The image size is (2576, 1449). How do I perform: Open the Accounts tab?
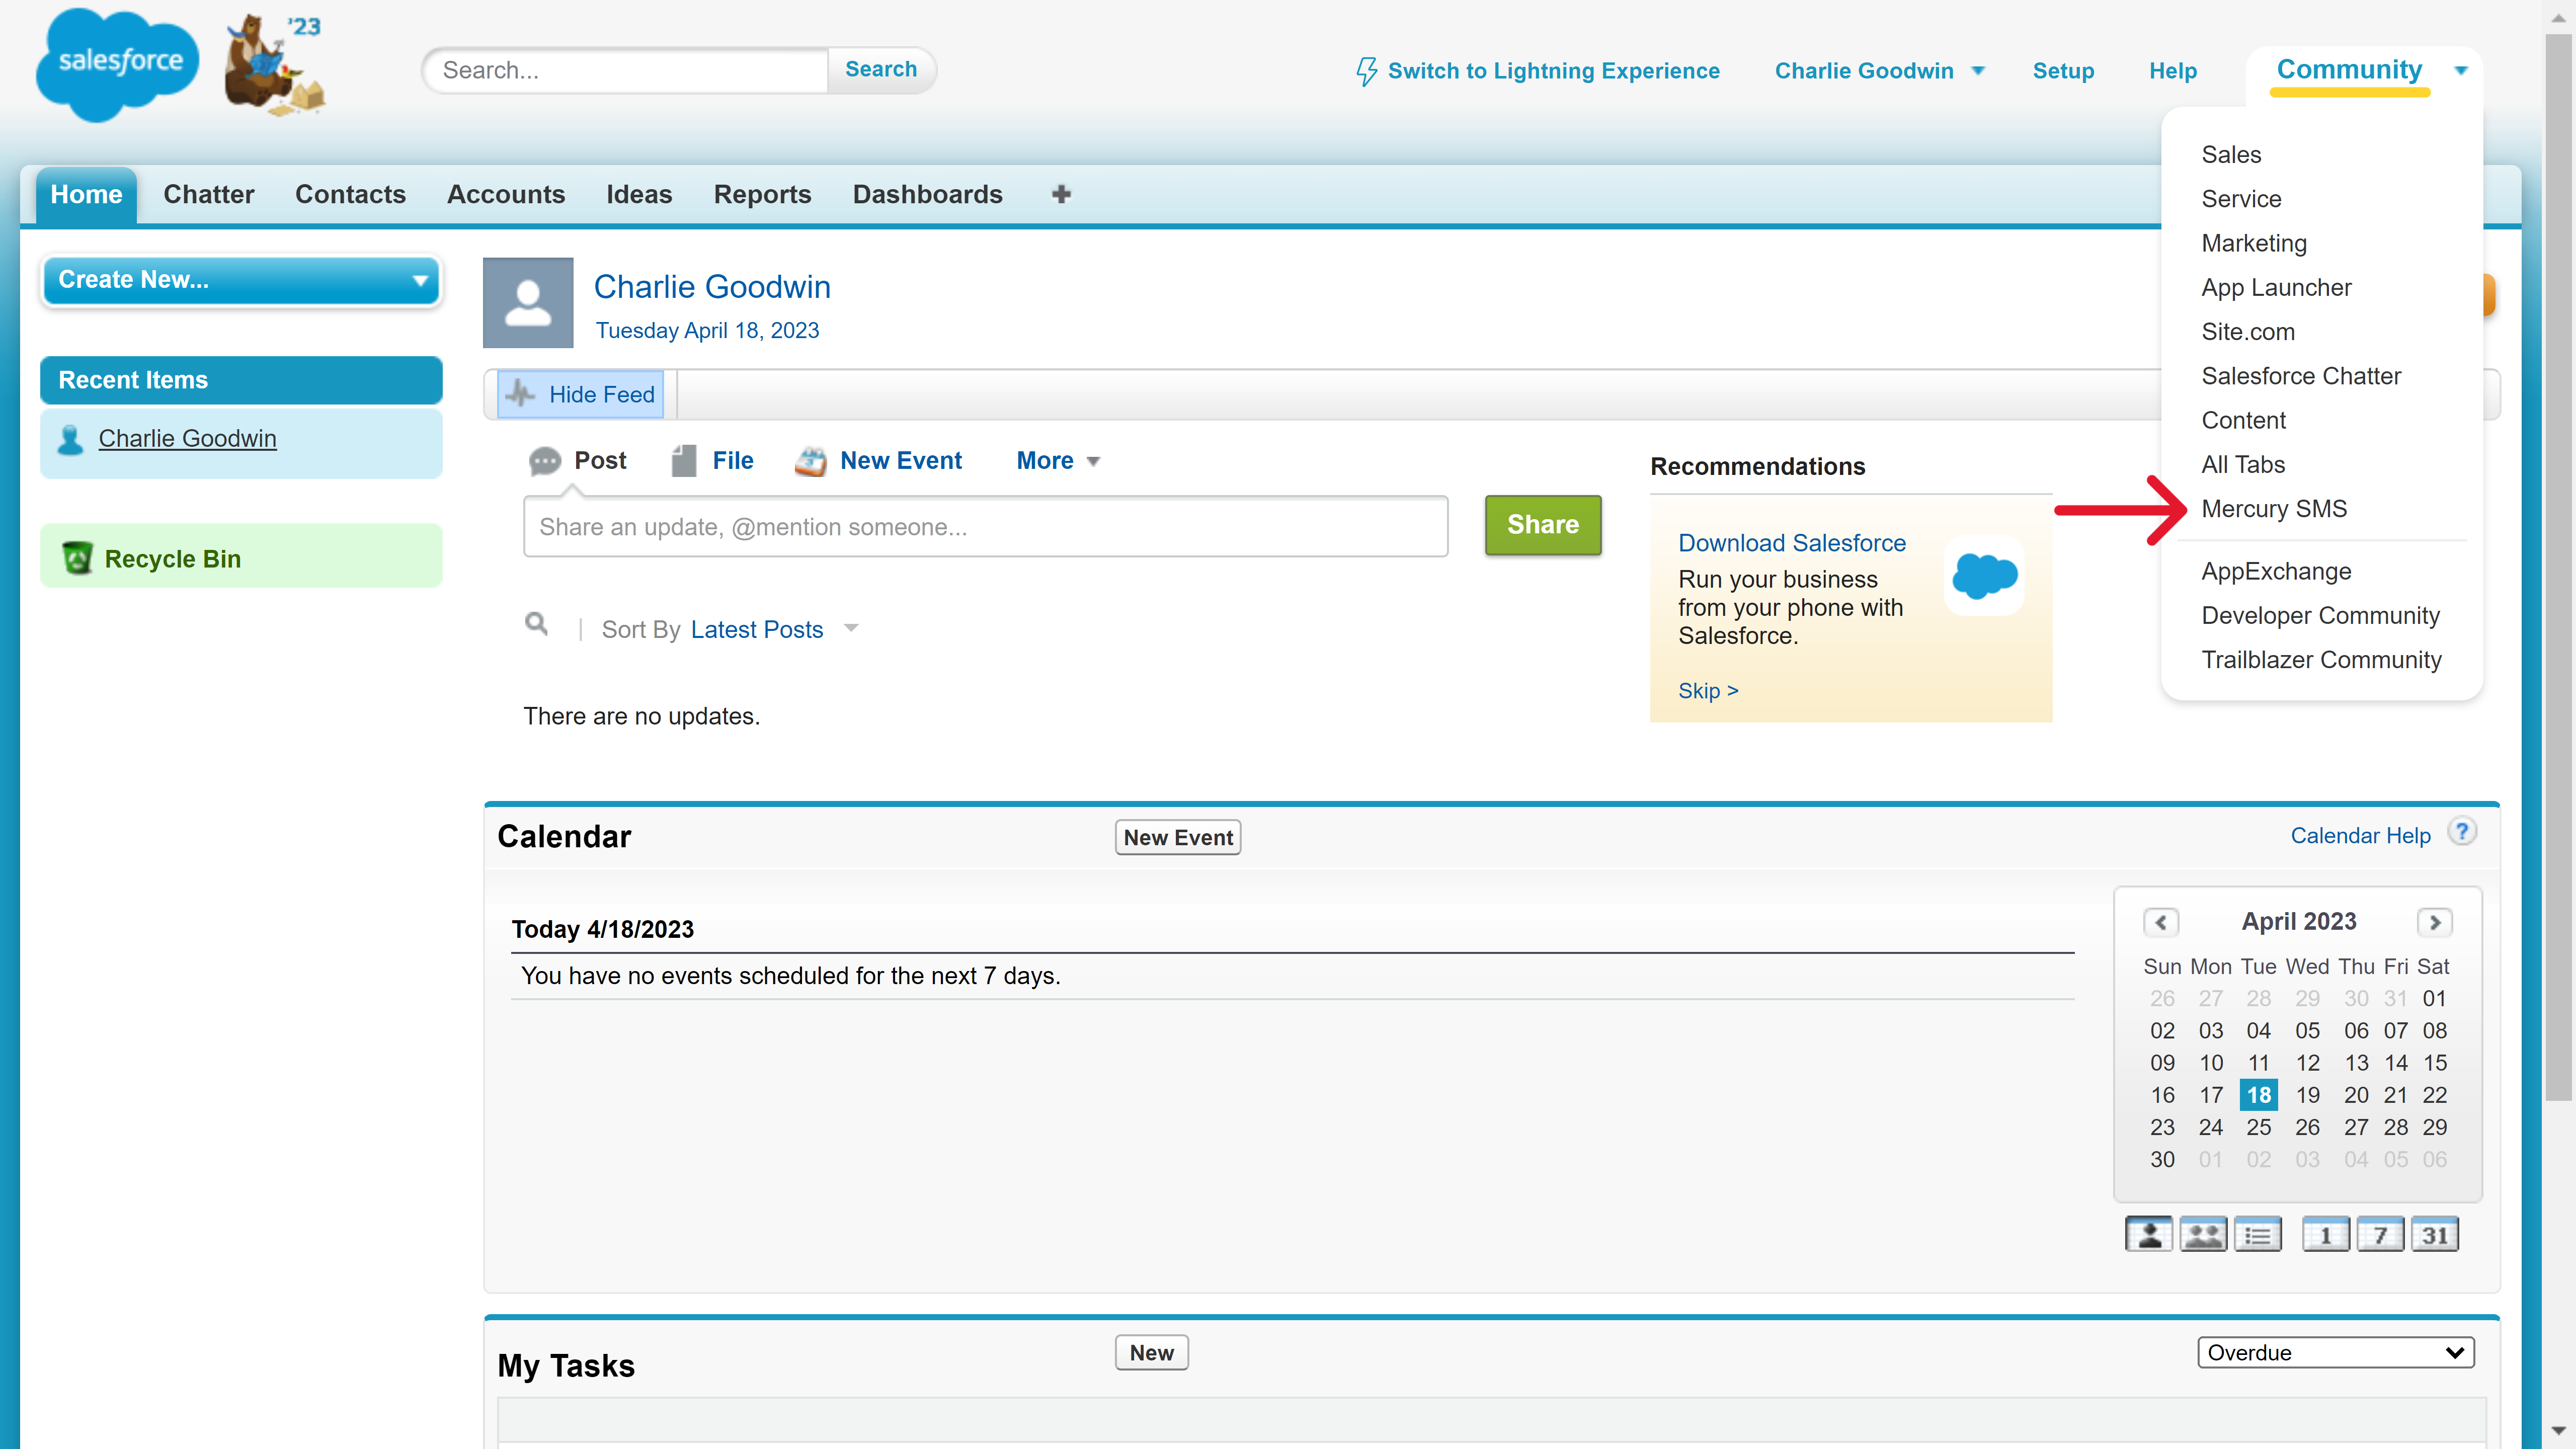[506, 194]
